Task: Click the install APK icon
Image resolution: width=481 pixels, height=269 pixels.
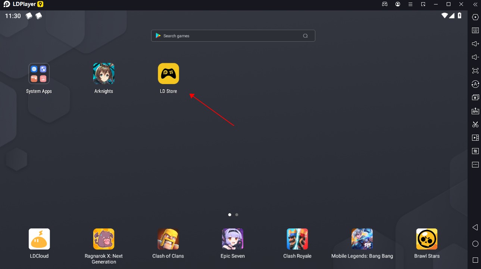Action: (x=475, y=111)
